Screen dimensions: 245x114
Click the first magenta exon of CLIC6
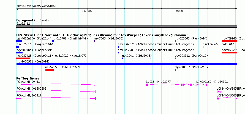coord(147,85)
